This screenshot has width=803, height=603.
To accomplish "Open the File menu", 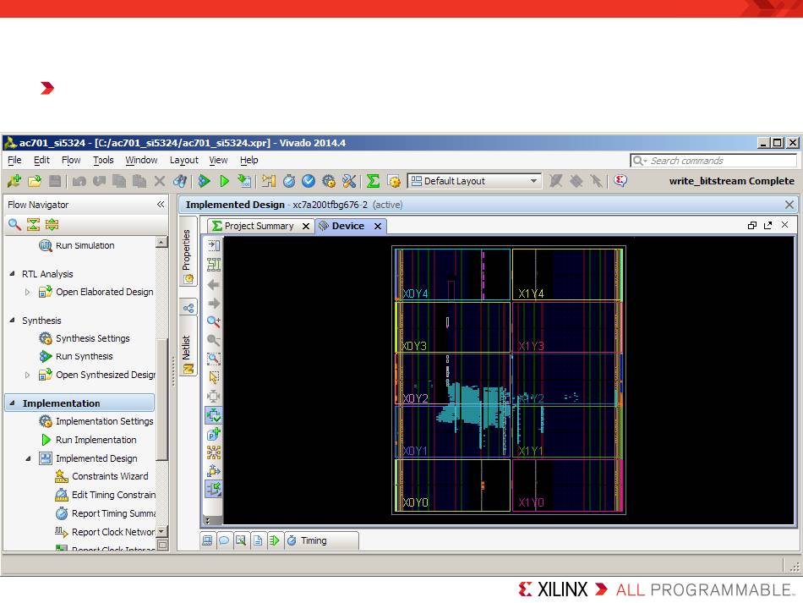I will (14, 160).
